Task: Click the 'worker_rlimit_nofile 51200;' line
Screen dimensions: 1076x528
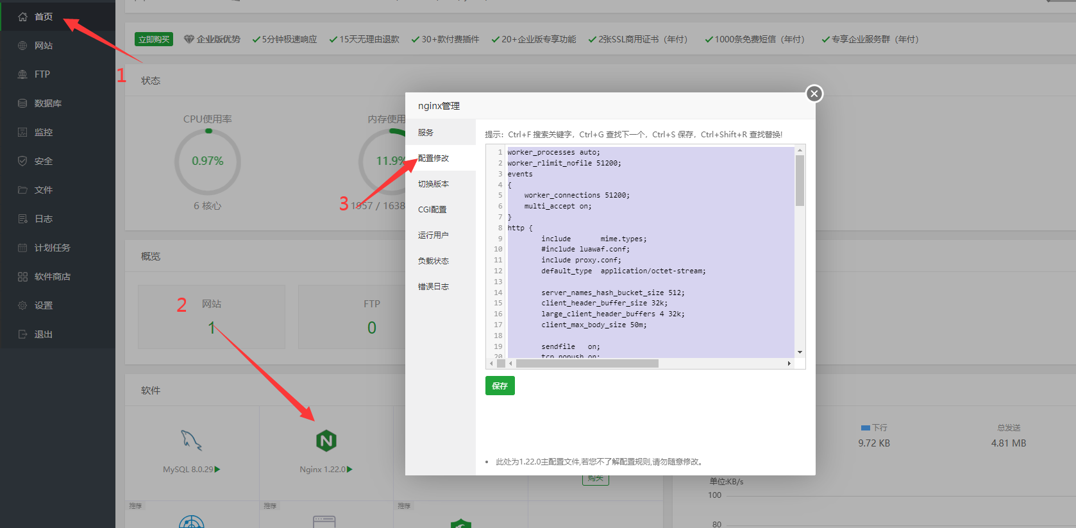Action: [x=564, y=164]
